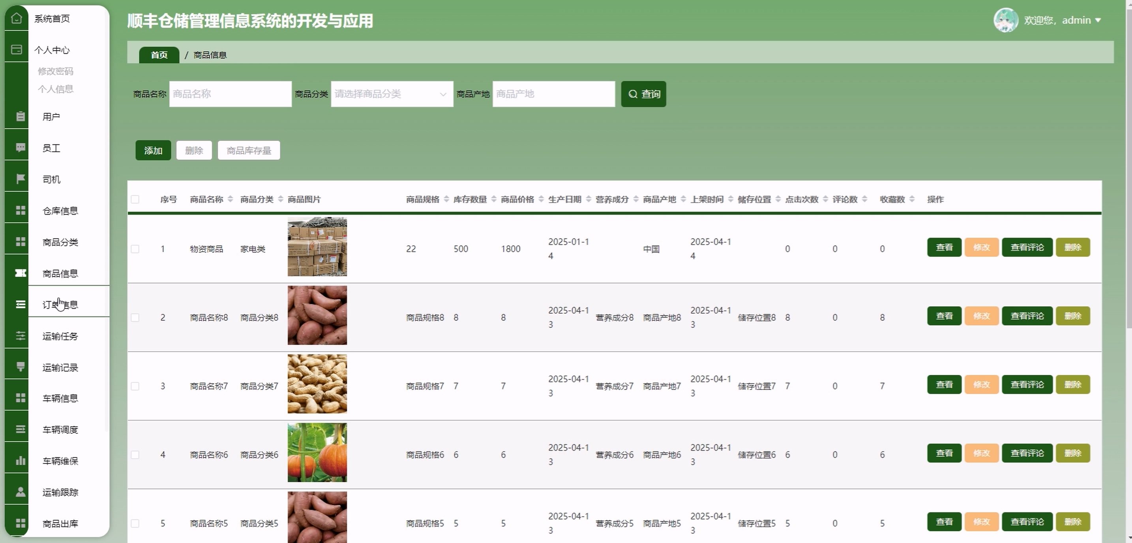Viewport: 1132px width, 543px height.
Task: Click the 查询 search button
Action: [643, 94]
